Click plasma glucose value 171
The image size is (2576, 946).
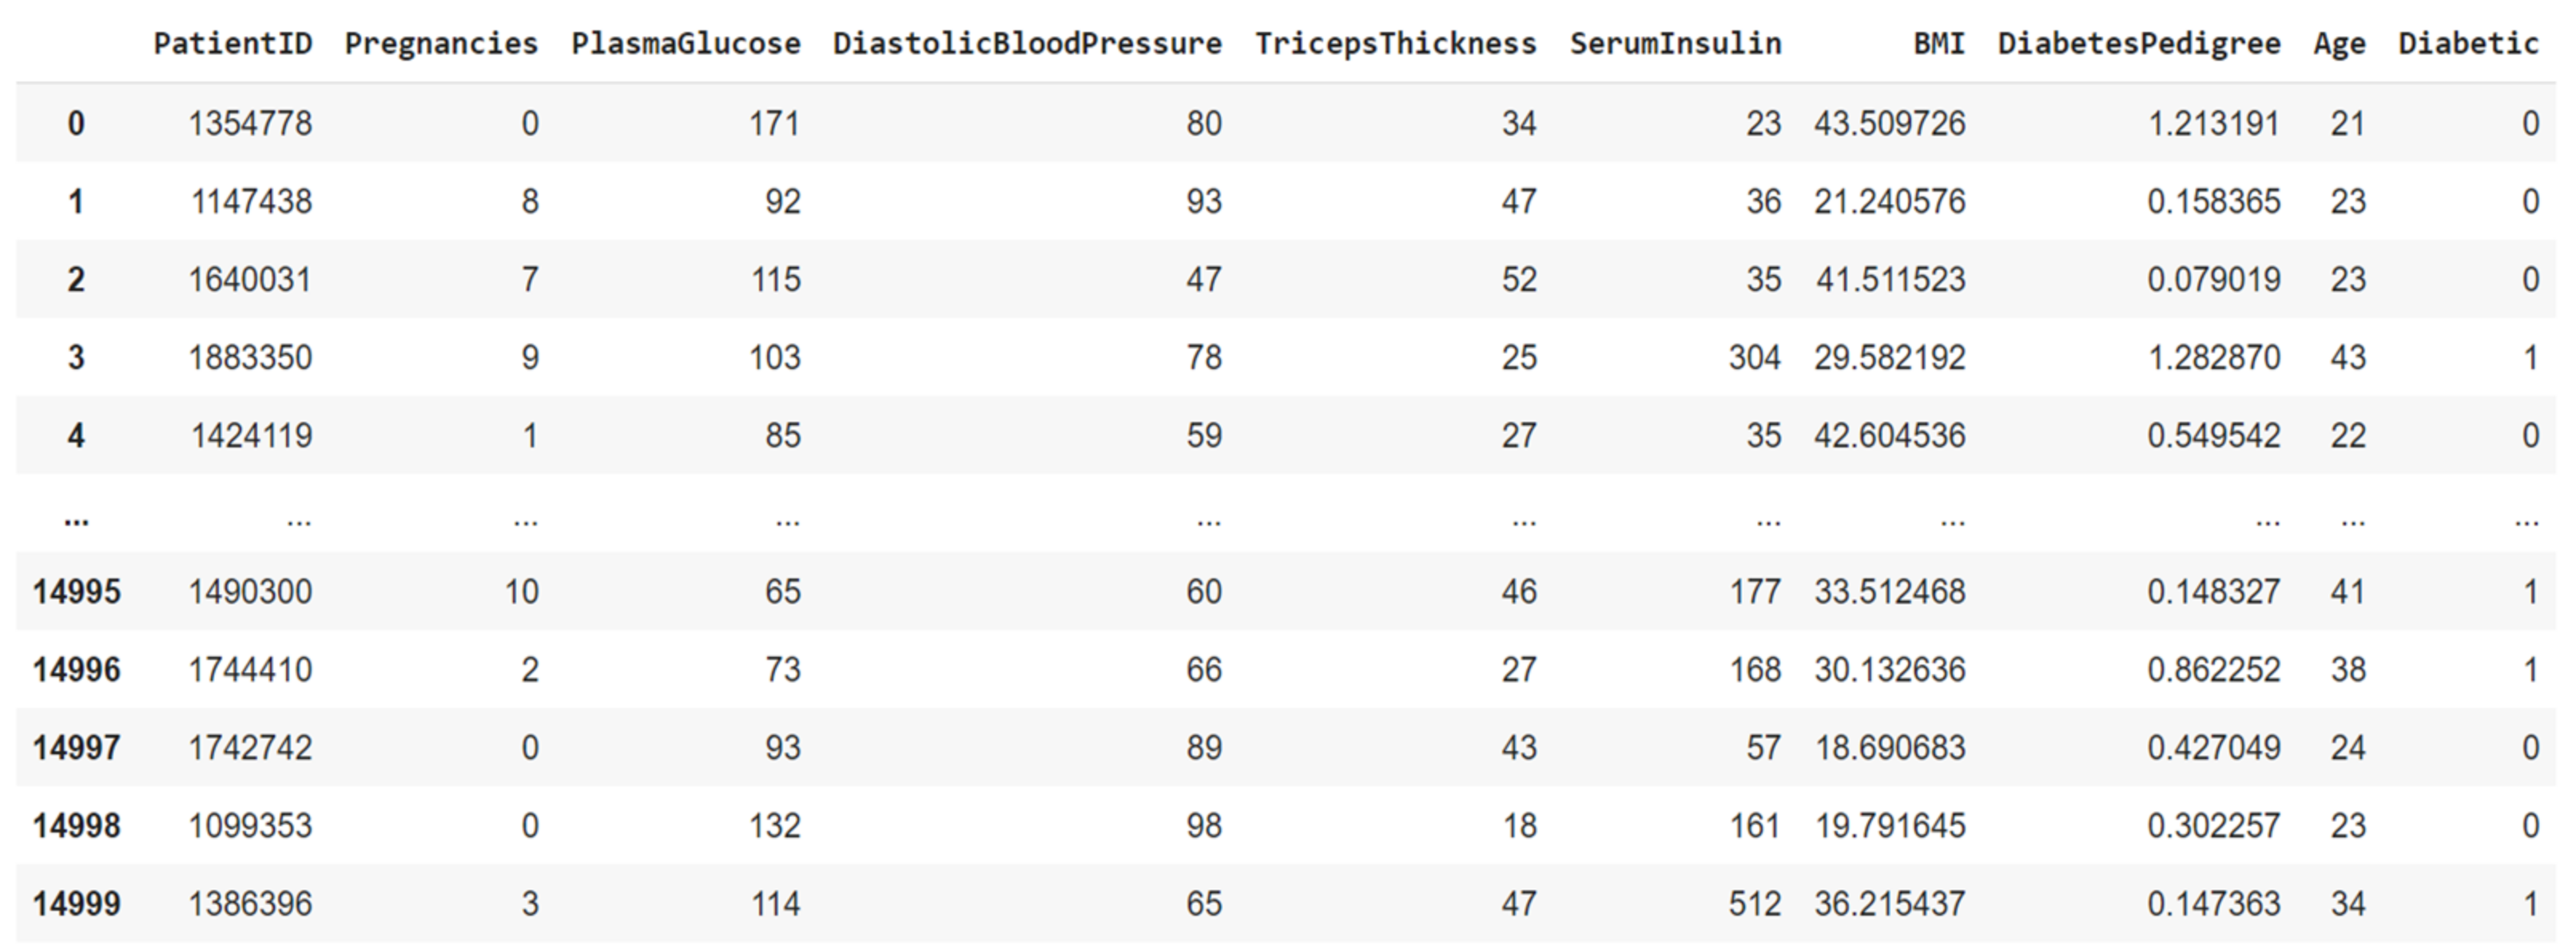[774, 123]
